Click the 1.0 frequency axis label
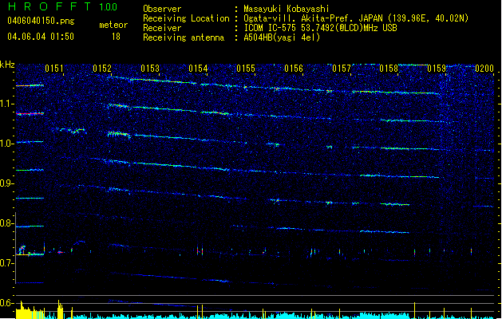This screenshot has height=319, width=502. coord(6,144)
